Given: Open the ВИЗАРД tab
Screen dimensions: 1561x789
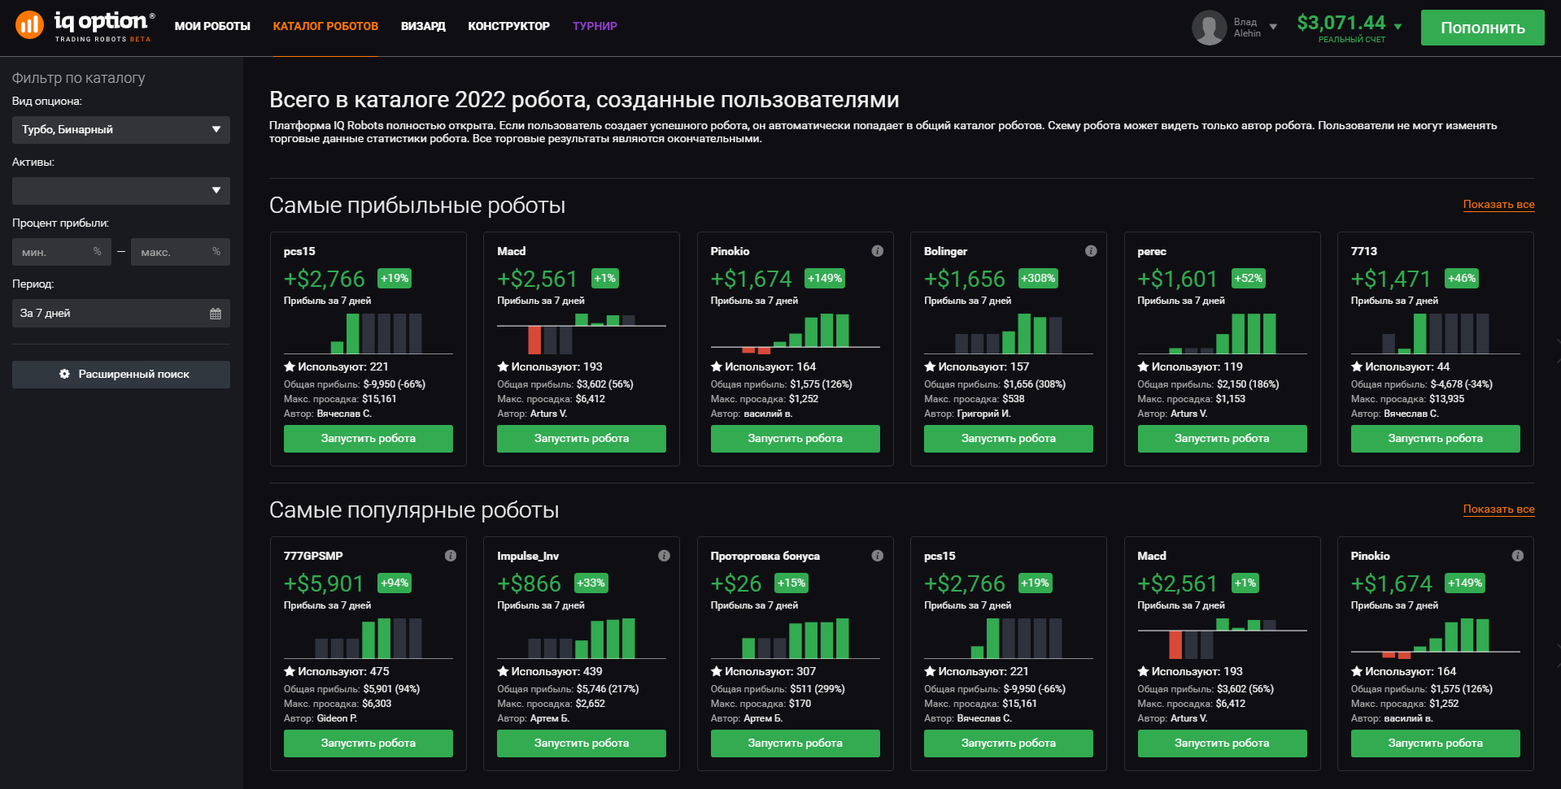Looking at the screenshot, I should coord(423,26).
